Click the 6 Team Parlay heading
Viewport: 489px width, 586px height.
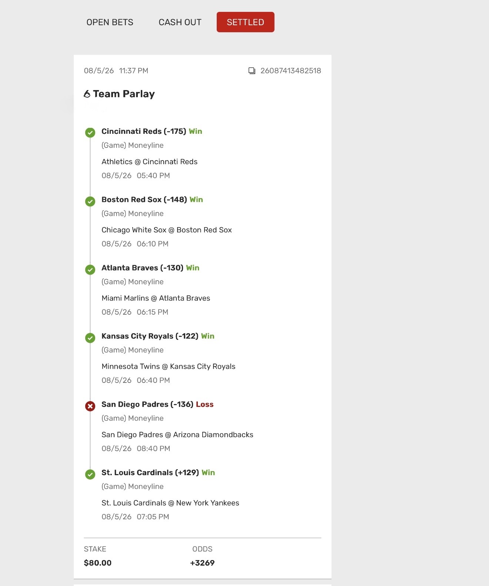coord(119,94)
